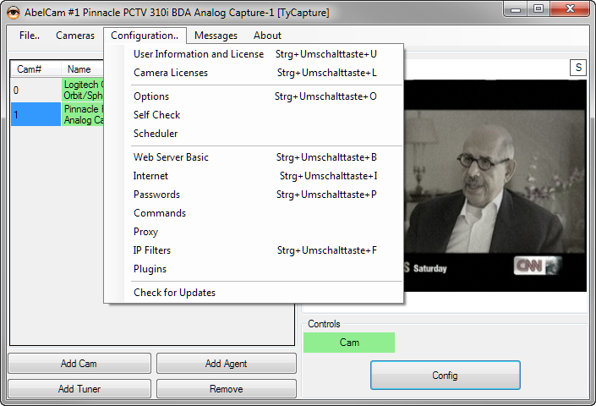596x406 pixels.
Task: Open the Messages menu
Action: [x=216, y=36]
